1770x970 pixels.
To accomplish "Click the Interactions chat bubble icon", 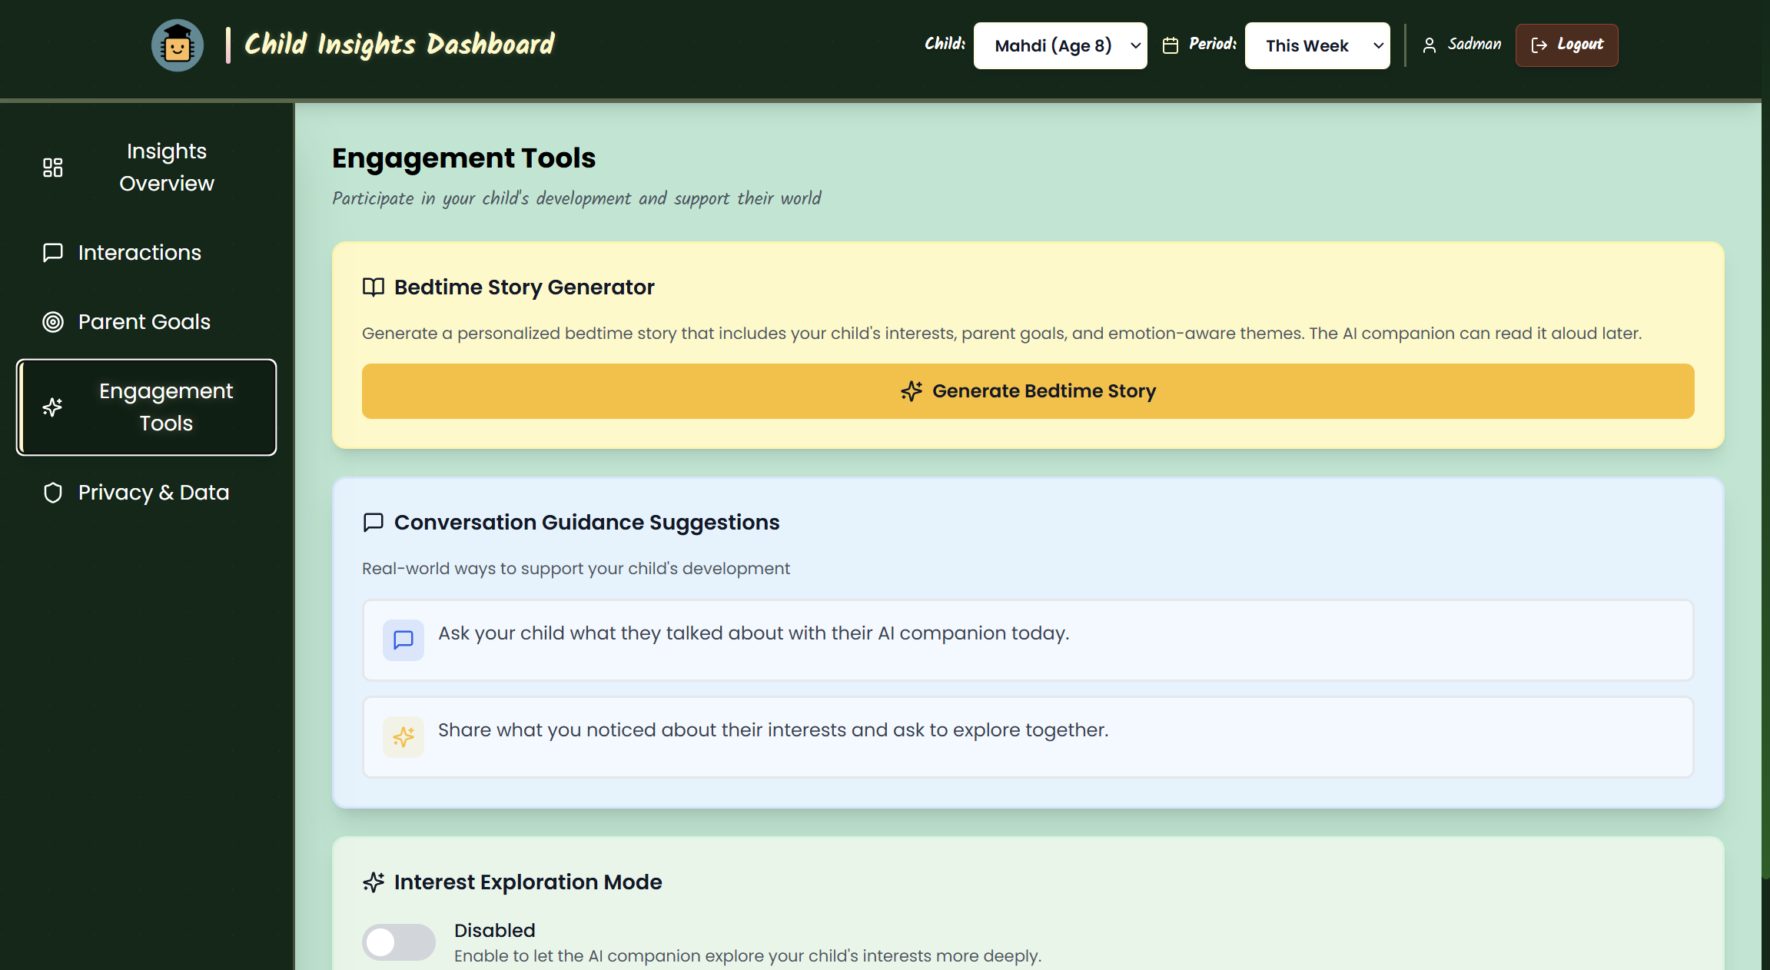I will click(53, 252).
